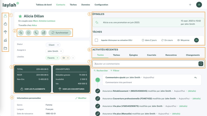Open détails for Couverture professionnelle modification
Screen dimensions: 207x116
(196, 99)
